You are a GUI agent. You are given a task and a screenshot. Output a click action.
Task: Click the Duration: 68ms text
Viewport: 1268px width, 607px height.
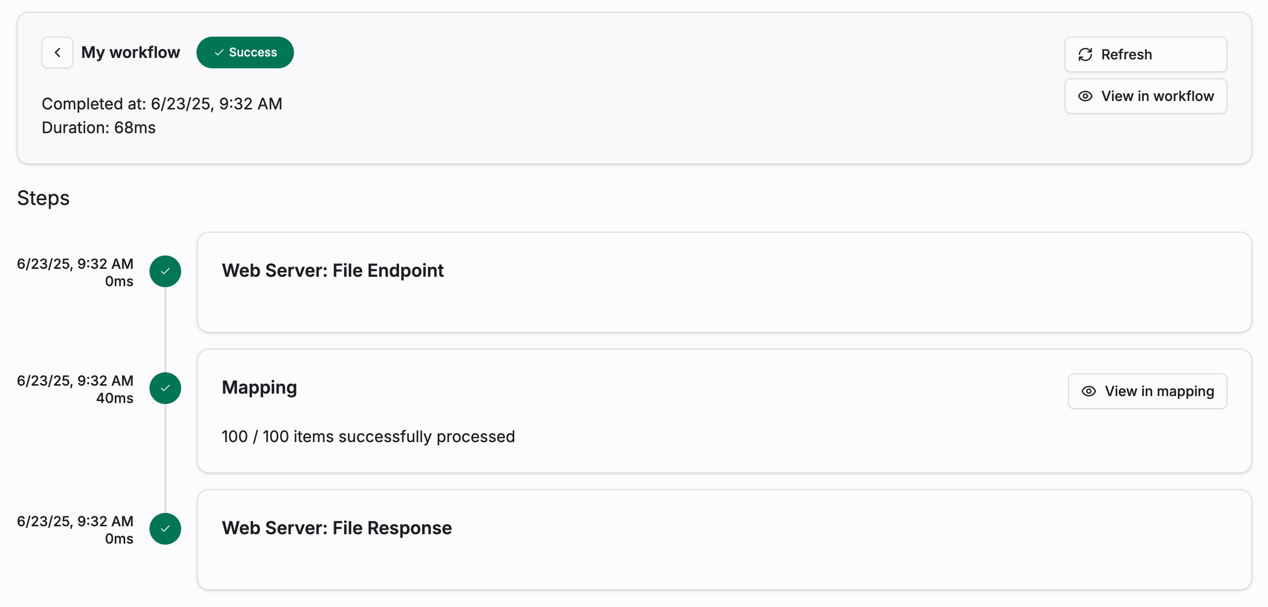[98, 128]
